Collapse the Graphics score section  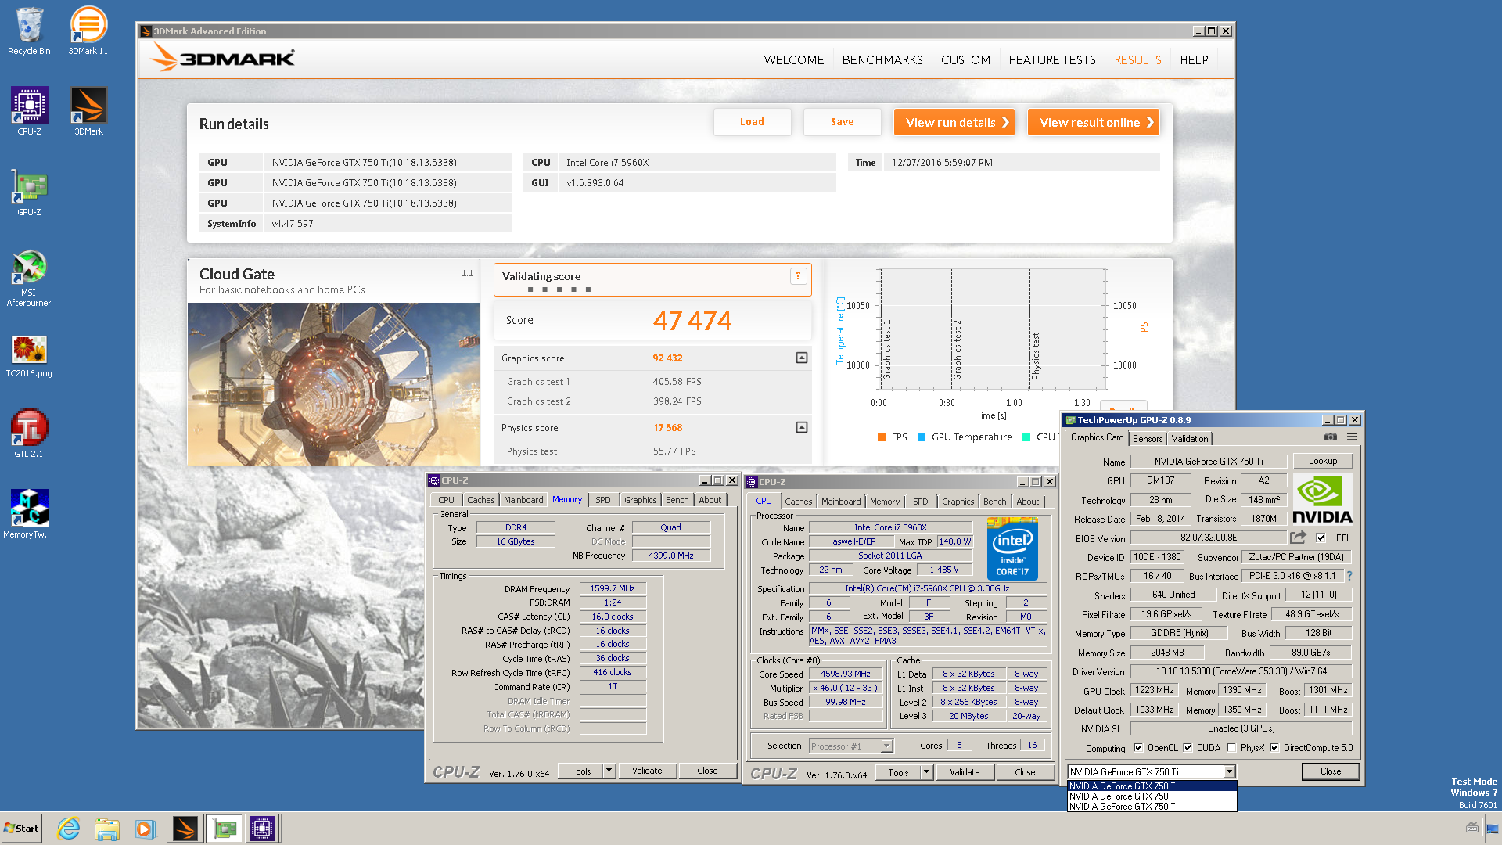pyautogui.click(x=801, y=358)
